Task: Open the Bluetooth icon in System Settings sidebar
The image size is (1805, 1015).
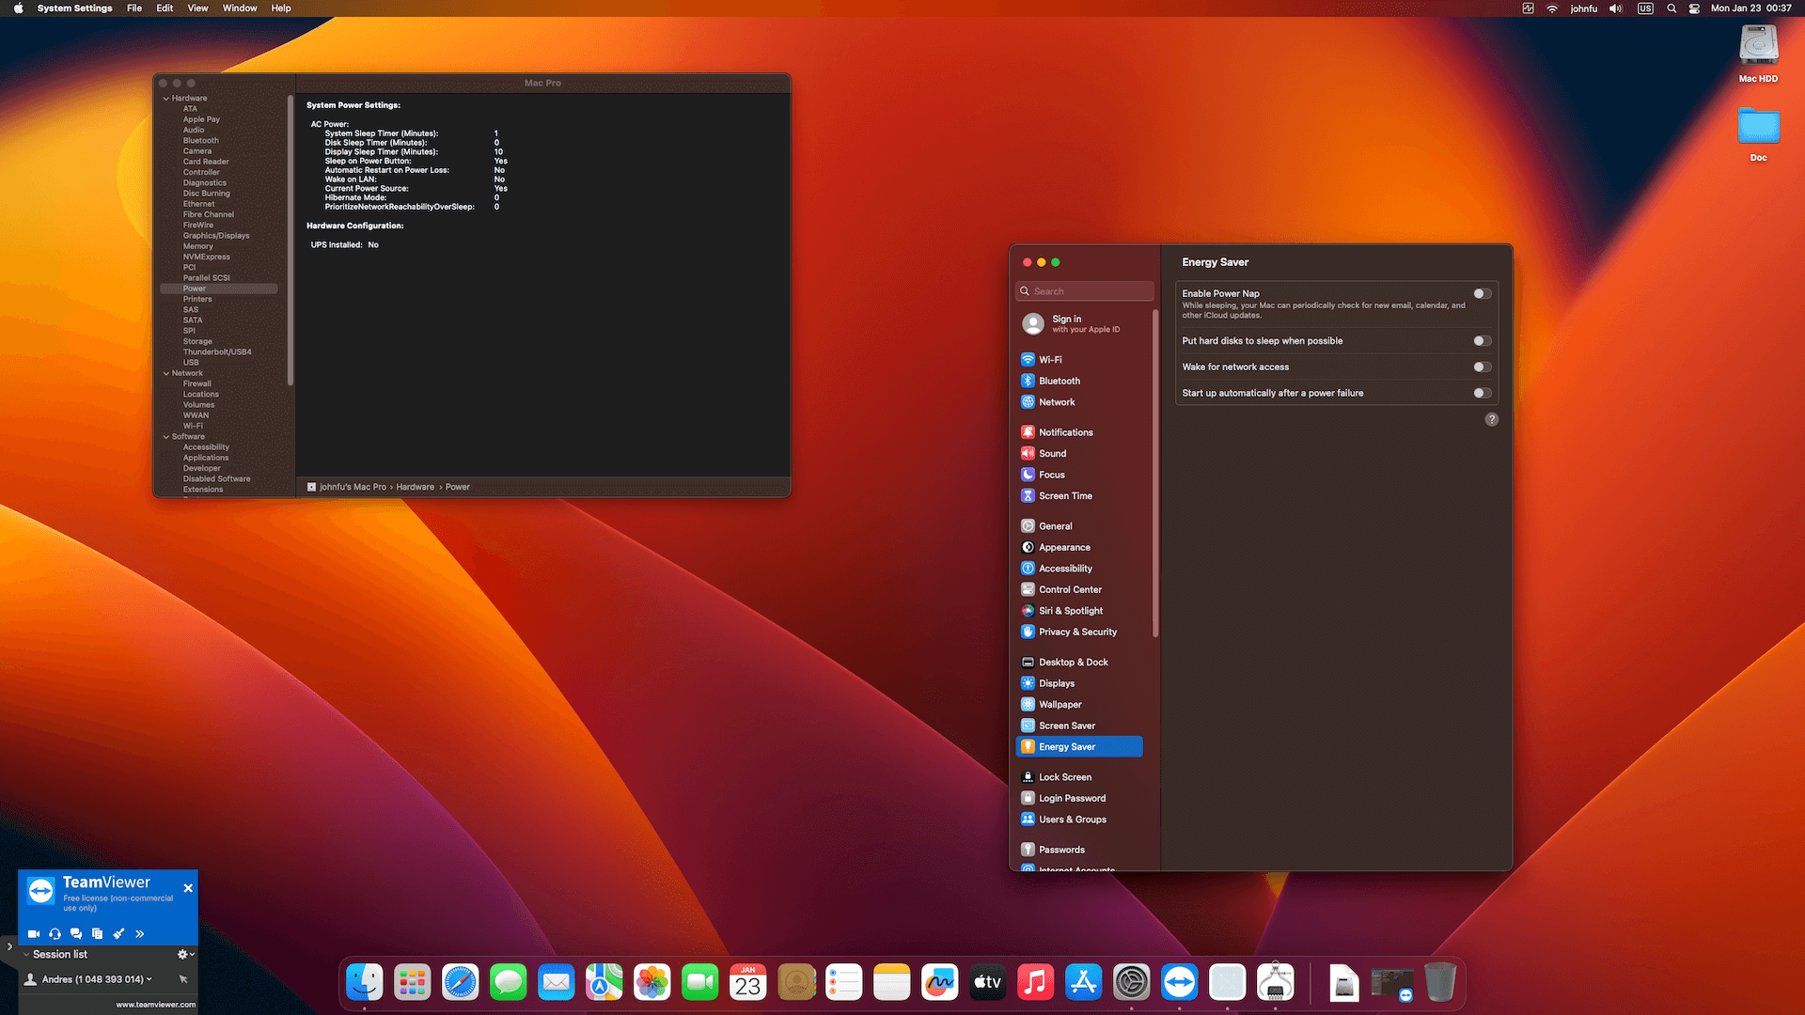Action: [x=1028, y=381]
